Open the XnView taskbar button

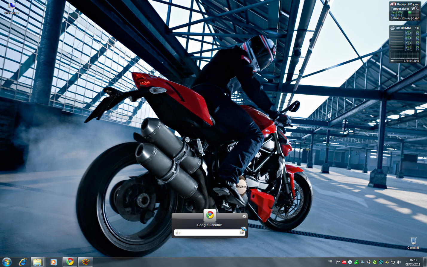coord(86,262)
